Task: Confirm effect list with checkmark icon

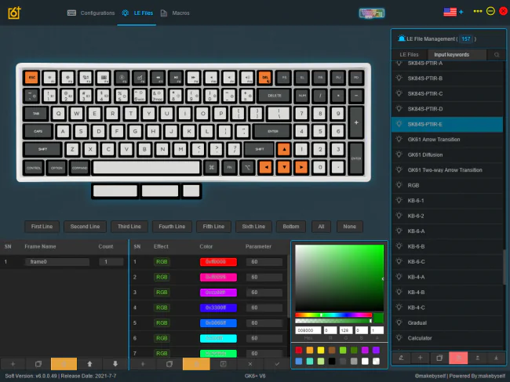Action: pyautogui.click(x=277, y=364)
